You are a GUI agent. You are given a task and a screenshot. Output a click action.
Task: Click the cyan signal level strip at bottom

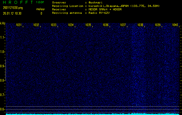[93, 114]
